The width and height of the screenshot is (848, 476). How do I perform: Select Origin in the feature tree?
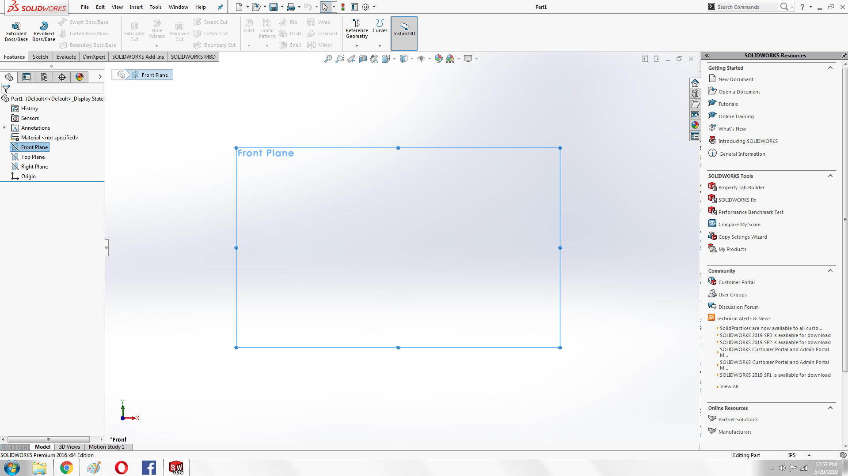(x=28, y=176)
